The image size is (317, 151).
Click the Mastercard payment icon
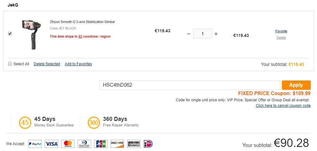[x=68, y=144]
